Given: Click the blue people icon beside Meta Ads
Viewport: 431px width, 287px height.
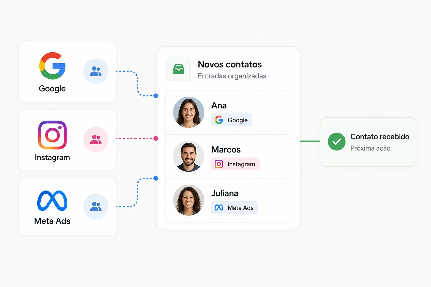Looking at the screenshot, I should [96, 207].
